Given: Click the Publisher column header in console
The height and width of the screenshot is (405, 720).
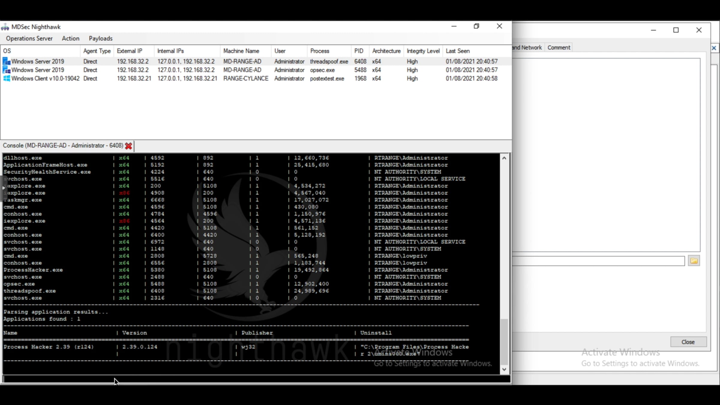Looking at the screenshot, I should coord(257,333).
